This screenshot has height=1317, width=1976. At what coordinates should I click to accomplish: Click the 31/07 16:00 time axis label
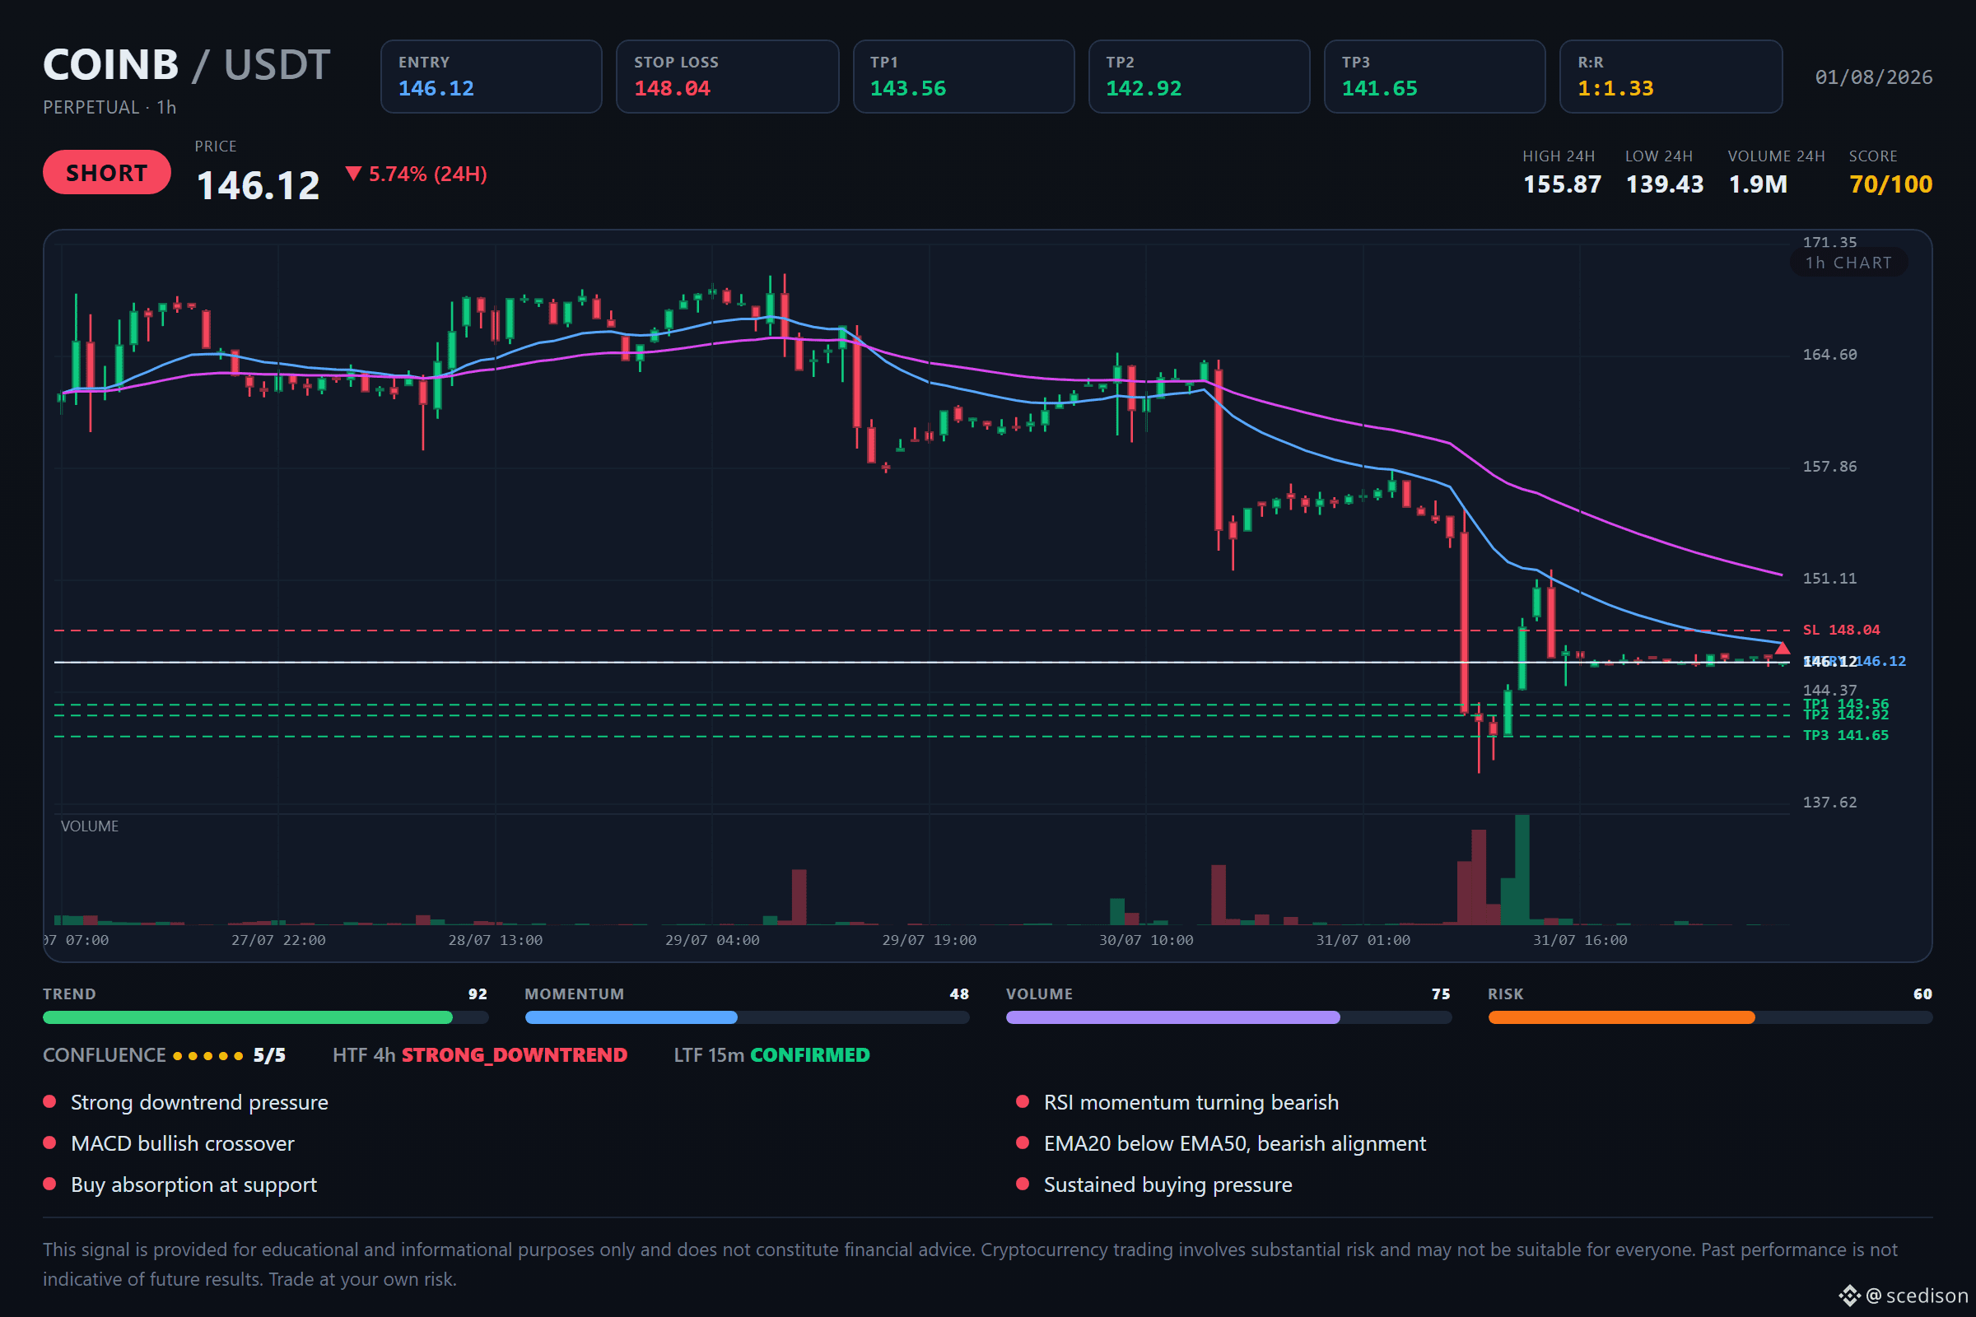[1579, 940]
